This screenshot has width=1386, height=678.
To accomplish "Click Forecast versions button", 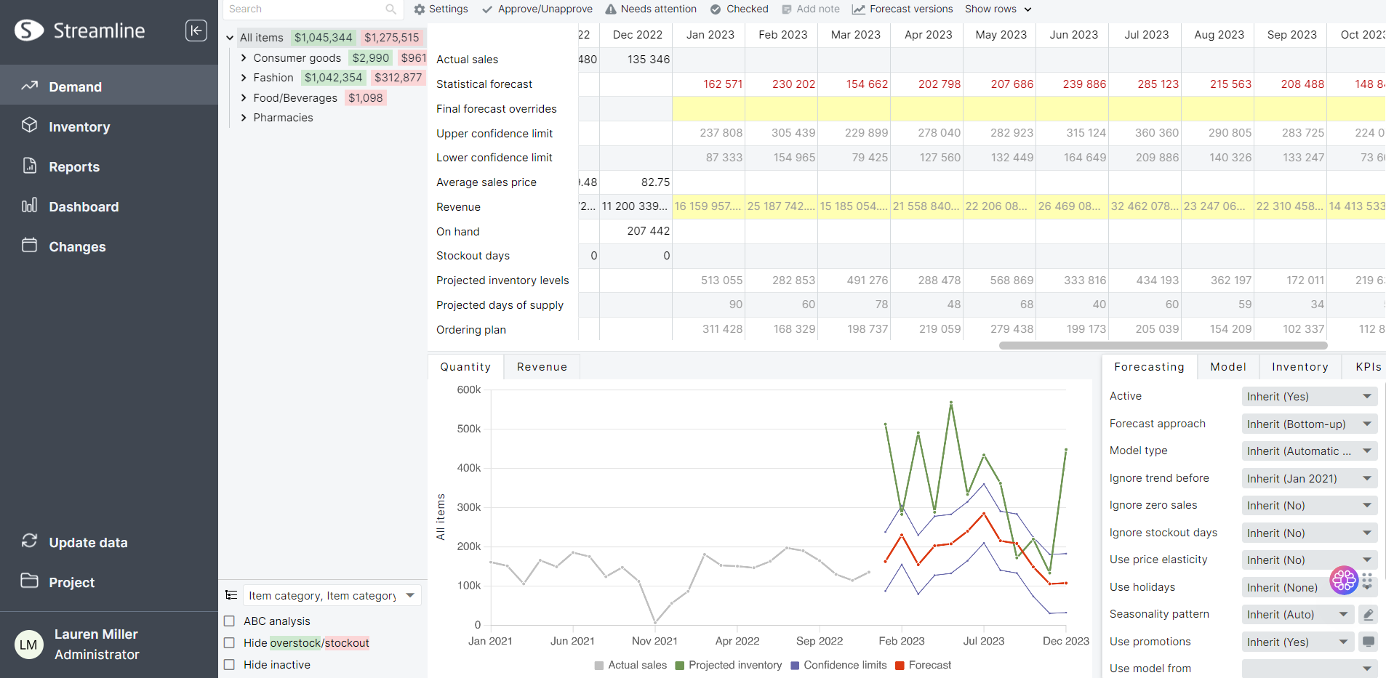I will pos(902,9).
